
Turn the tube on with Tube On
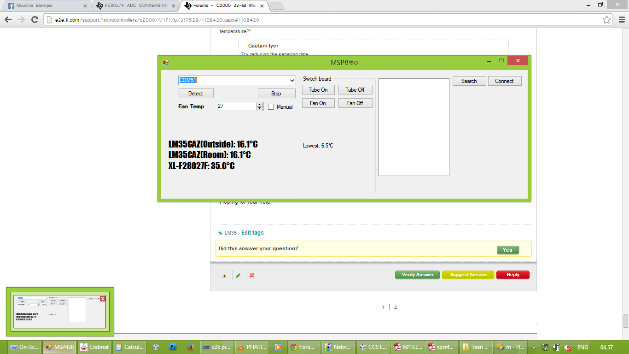[318, 90]
